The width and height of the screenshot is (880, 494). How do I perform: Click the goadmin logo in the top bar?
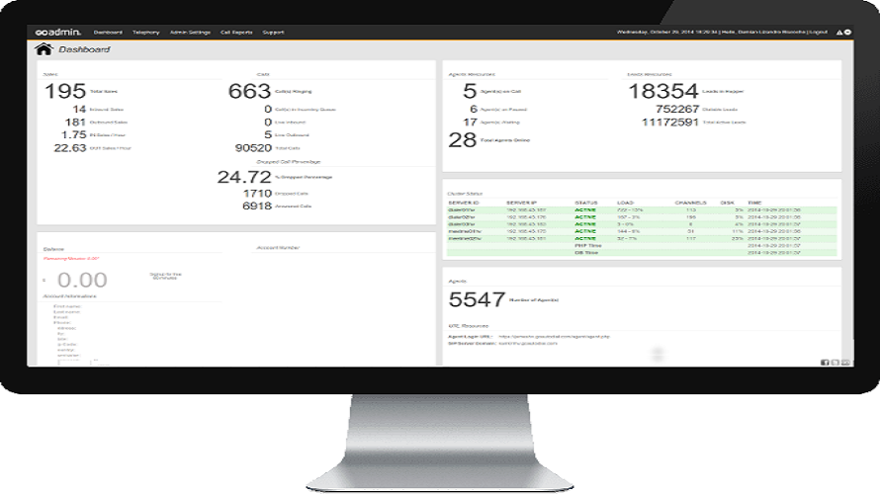[57, 32]
